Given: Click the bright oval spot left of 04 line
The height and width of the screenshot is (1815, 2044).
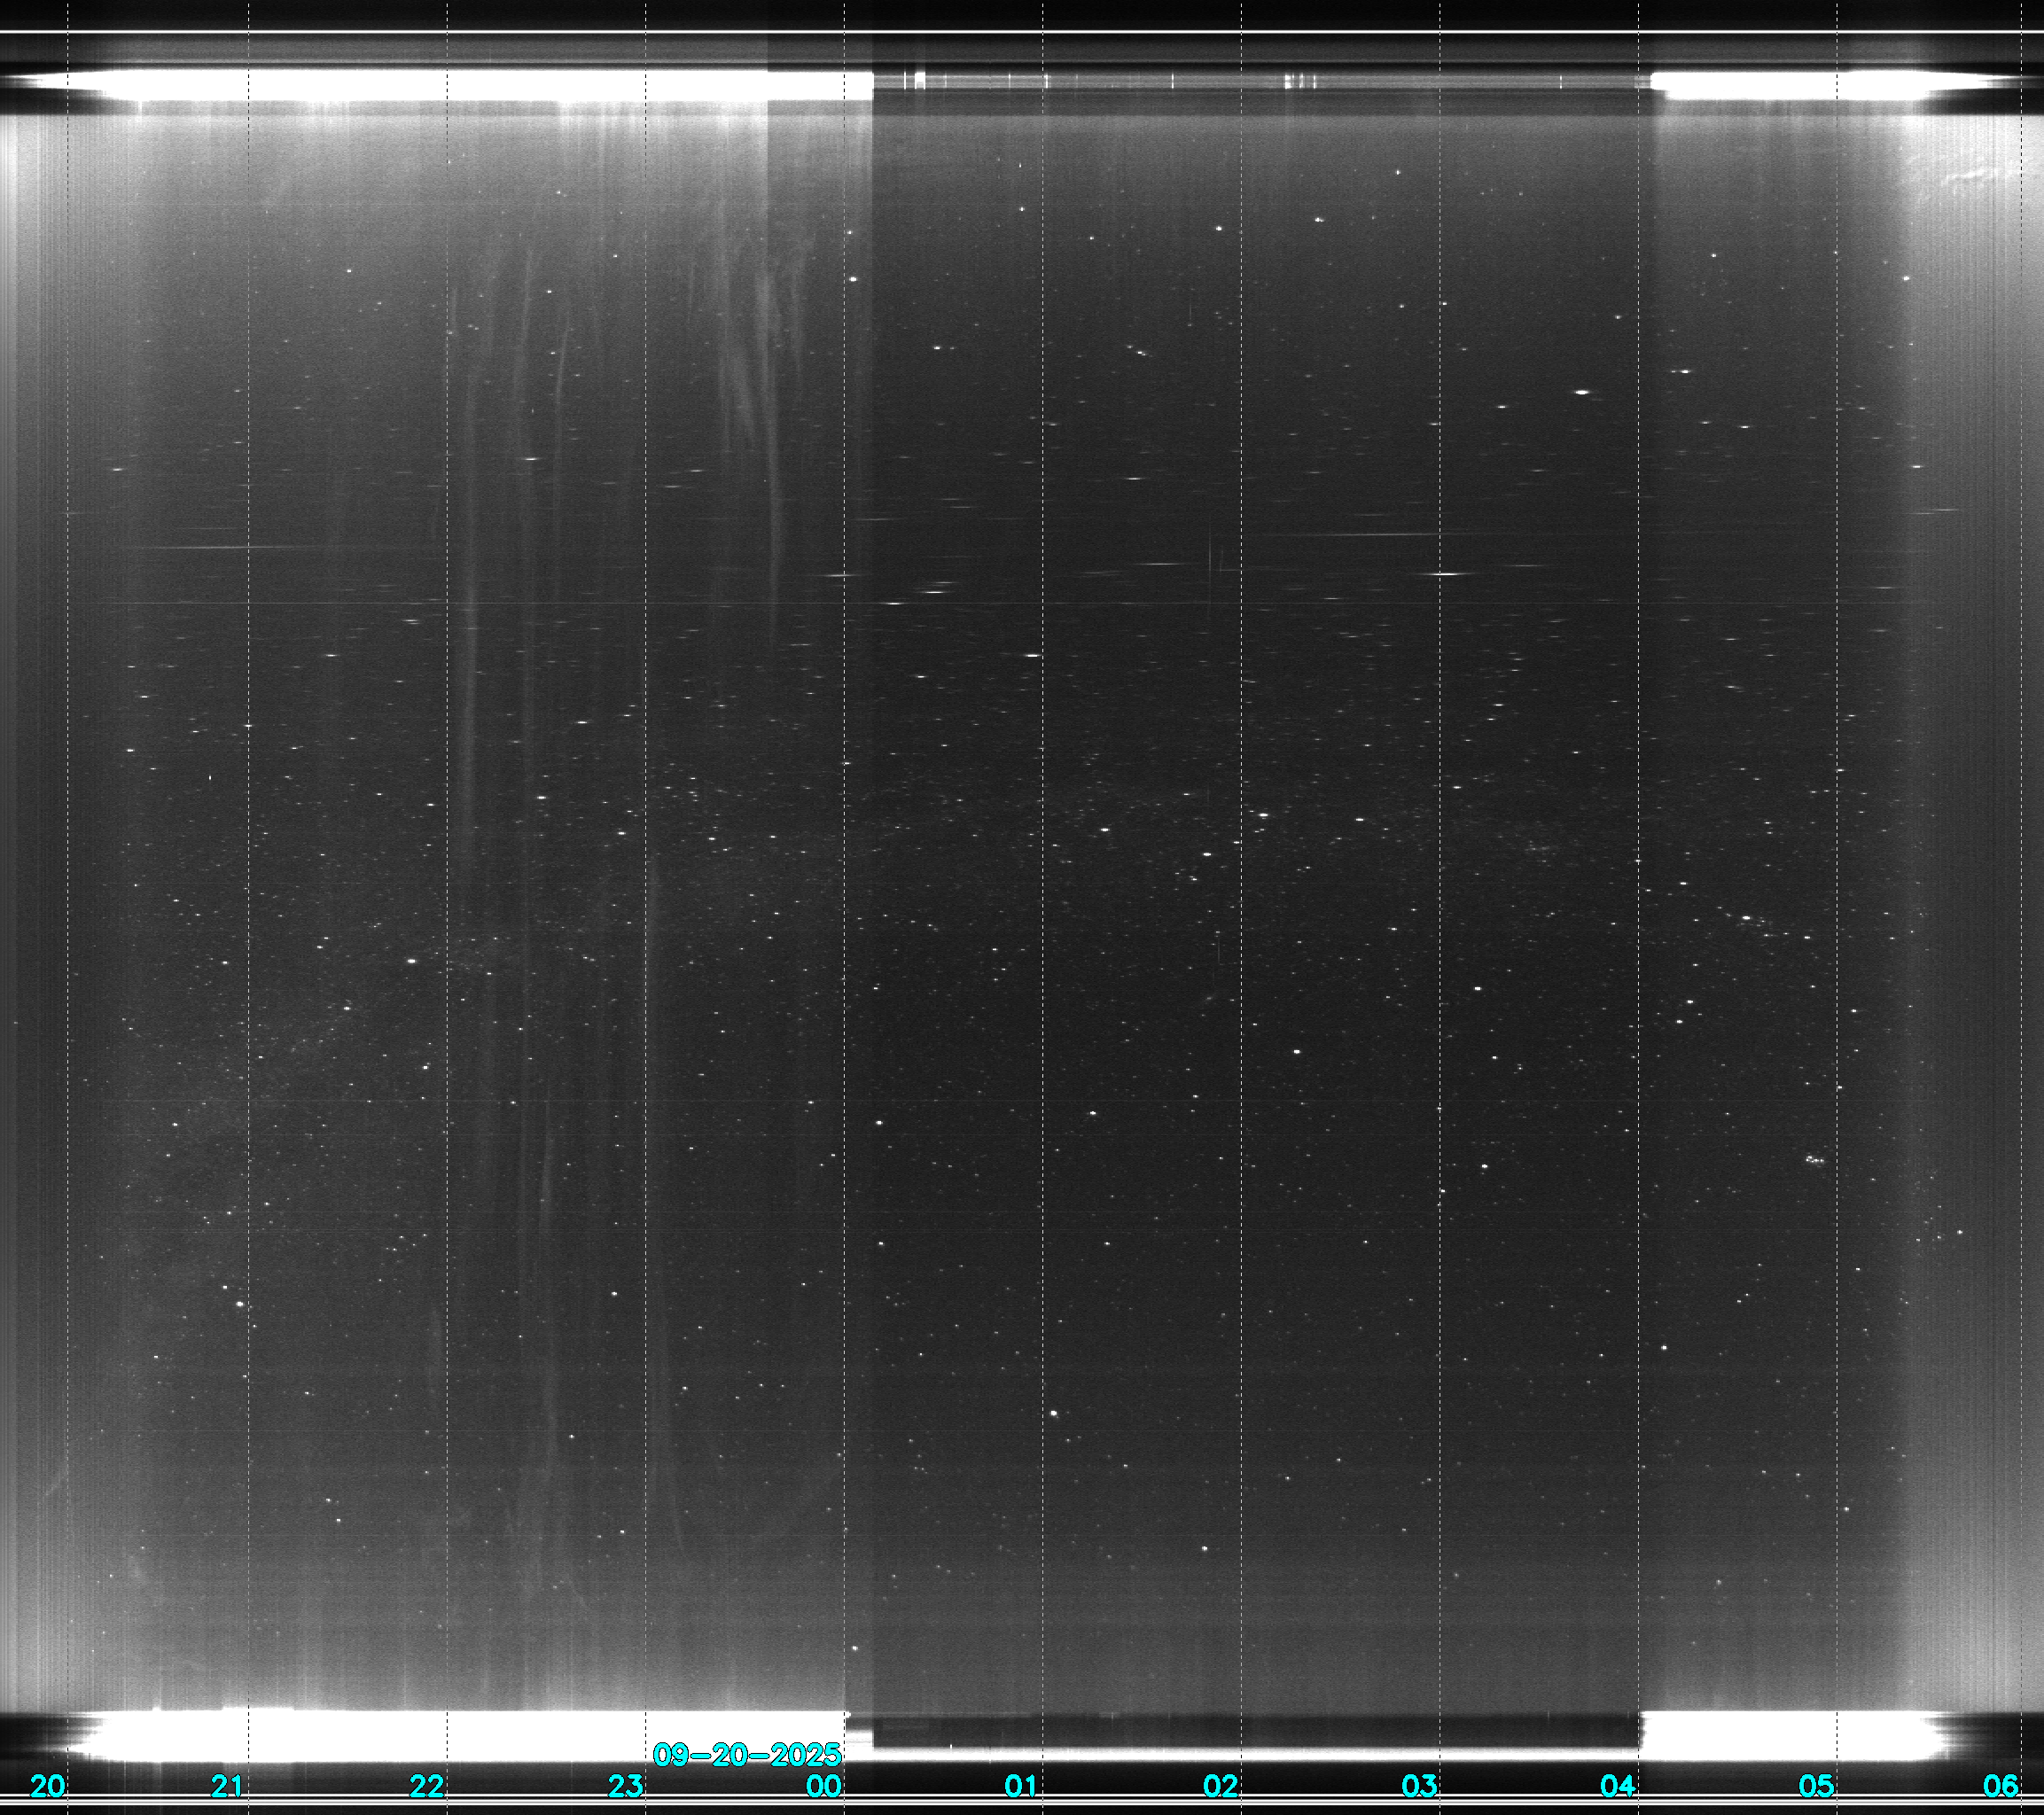Looking at the screenshot, I should click(x=1582, y=392).
